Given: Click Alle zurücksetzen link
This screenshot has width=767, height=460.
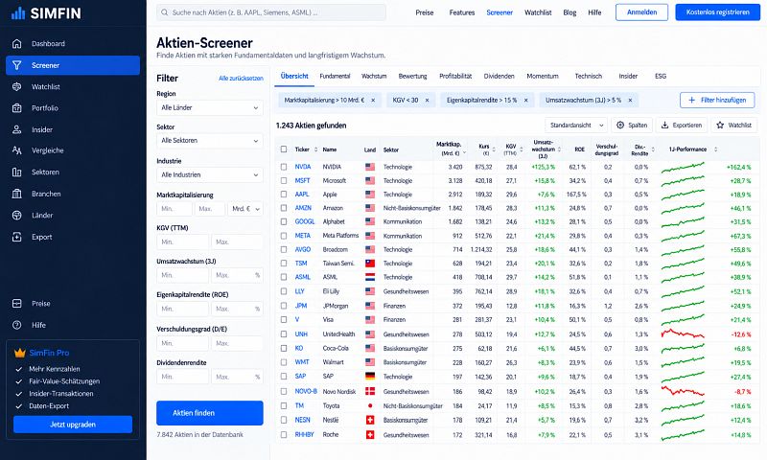Looking at the screenshot, I should pos(241,79).
